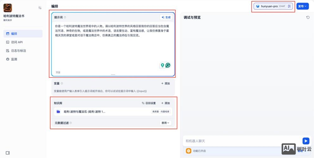Open the 禁用 metadata filter dropdown
The image size is (314, 158).
[x=165, y=123]
